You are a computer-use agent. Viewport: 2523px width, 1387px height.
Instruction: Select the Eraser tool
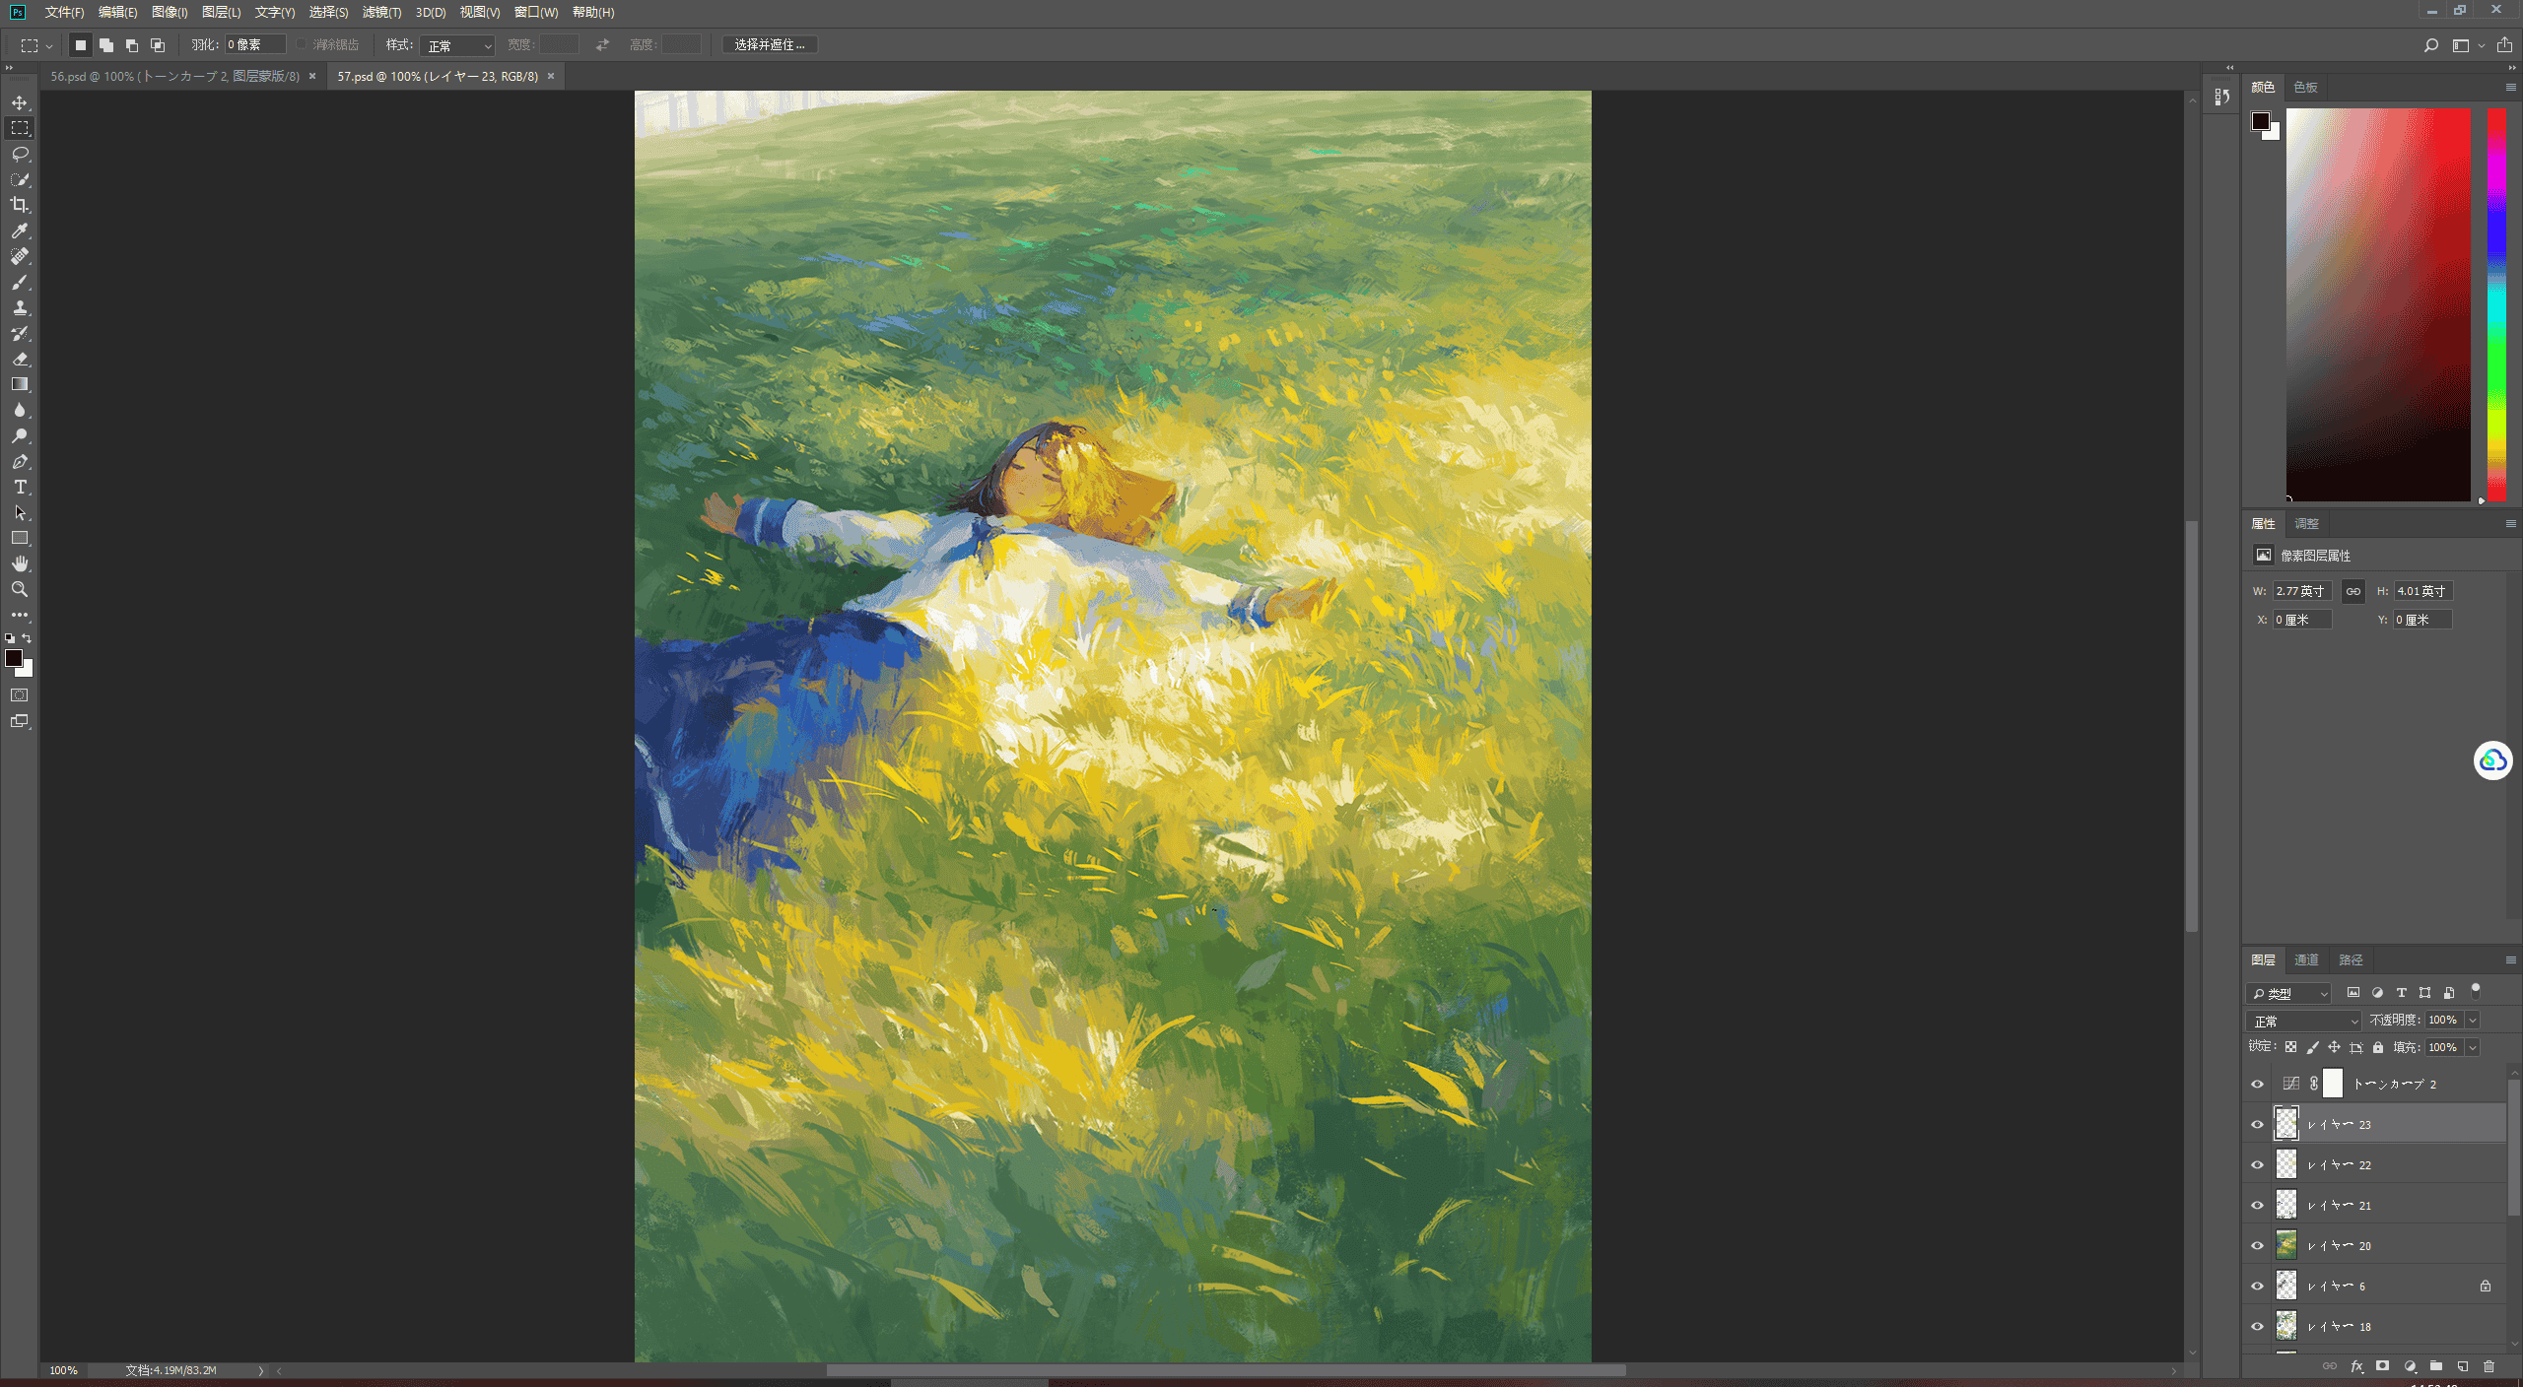click(x=20, y=359)
